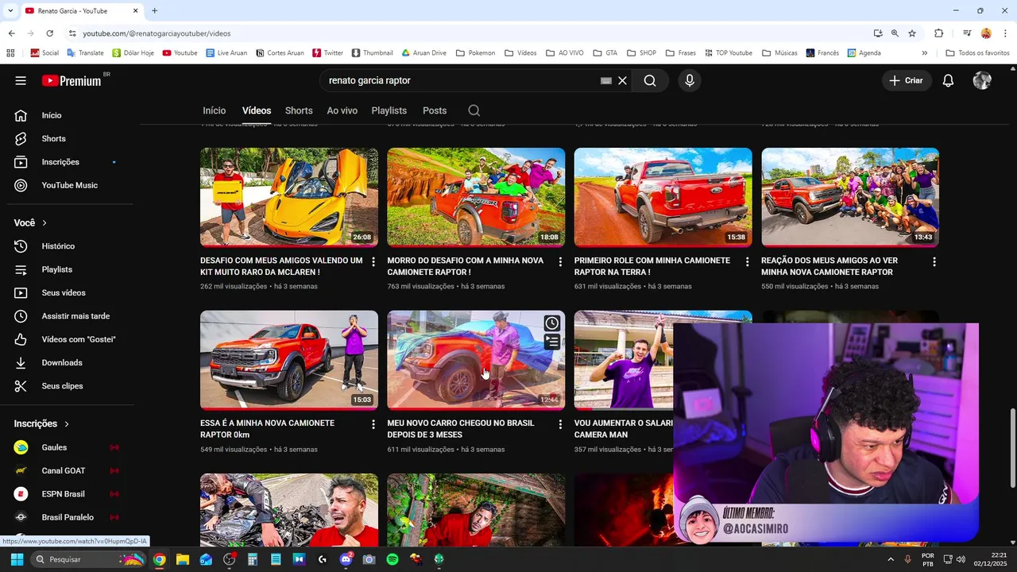Expand the Você section
1017x572 pixels.
point(30,223)
